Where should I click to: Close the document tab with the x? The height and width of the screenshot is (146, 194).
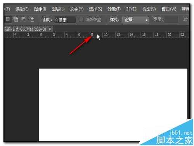coord(50,29)
